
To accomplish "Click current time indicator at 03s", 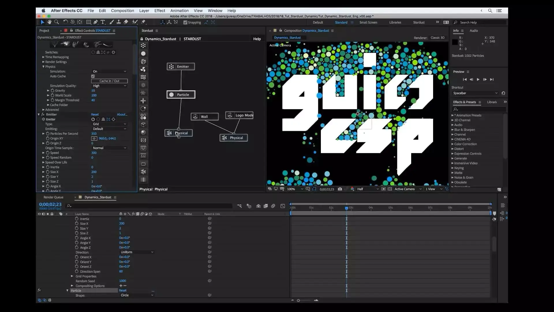I will point(347,208).
